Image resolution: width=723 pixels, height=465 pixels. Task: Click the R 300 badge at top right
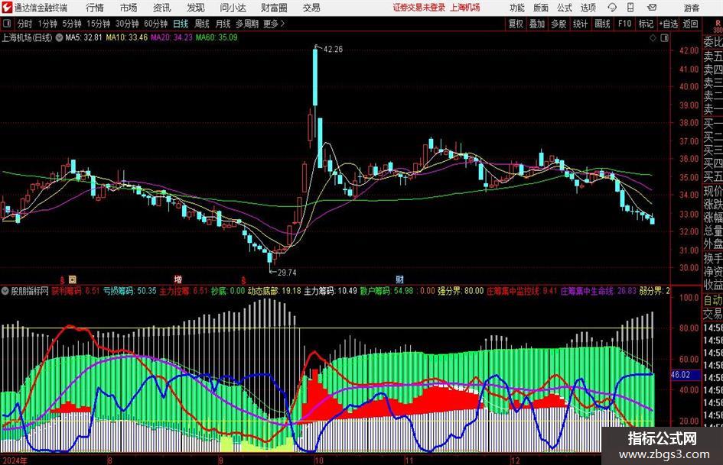tap(718, 26)
